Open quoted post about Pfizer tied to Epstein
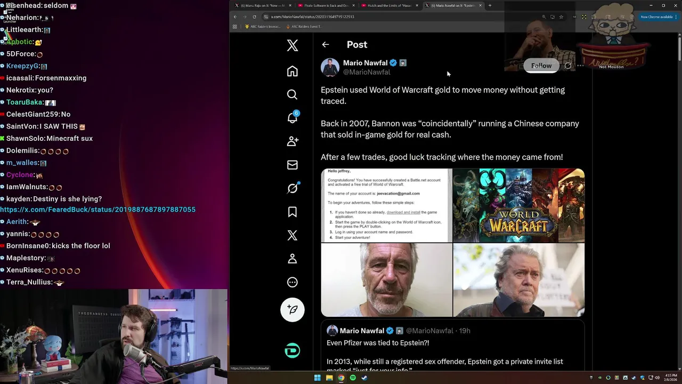This screenshot has width=682, height=384. point(452,346)
